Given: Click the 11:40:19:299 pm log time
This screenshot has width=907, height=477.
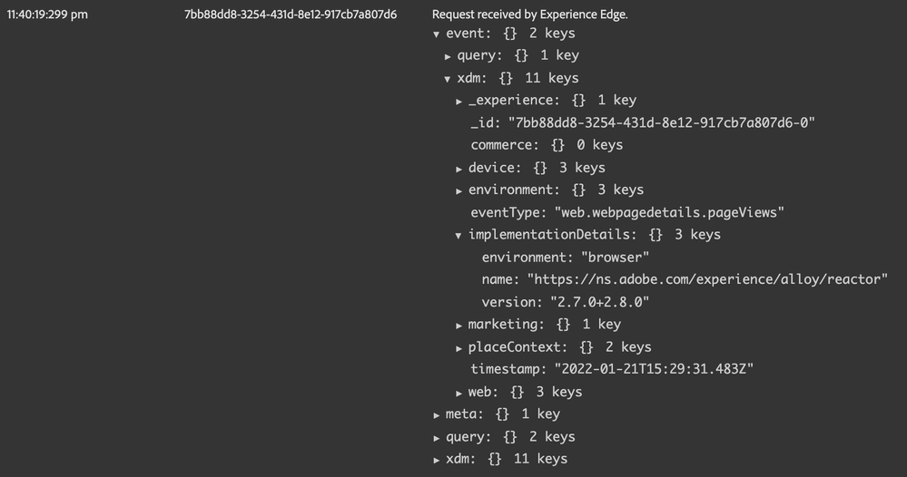Looking at the screenshot, I should pos(47,15).
